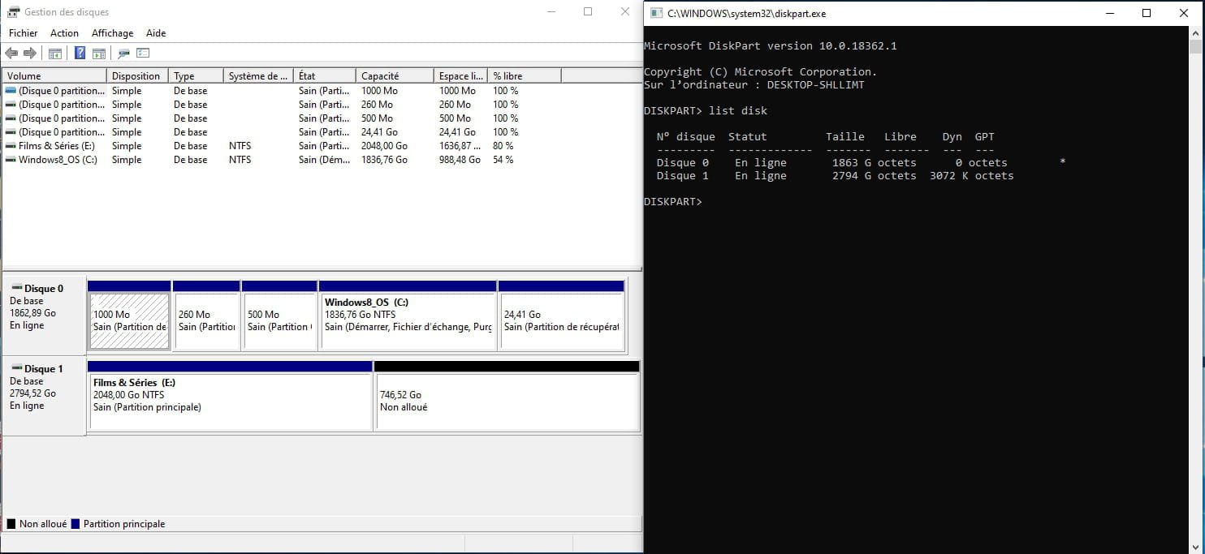Click the diskpart scrollbar up arrow
Viewport: 1205px width, 554px height.
(x=1195, y=32)
